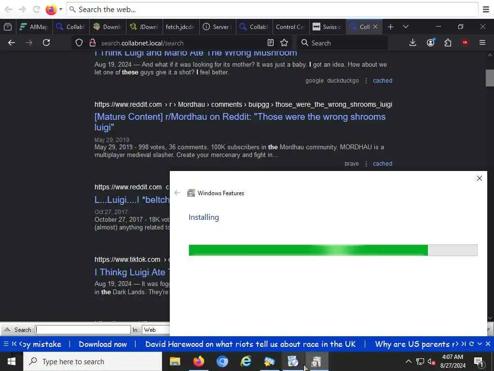Click the duckduckgo engine label

click(x=343, y=81)
